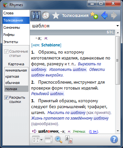Image resolution: width=123 pixels, height=148 pixels.
Task: Select the минимальная card option
Action: [16, 70]
